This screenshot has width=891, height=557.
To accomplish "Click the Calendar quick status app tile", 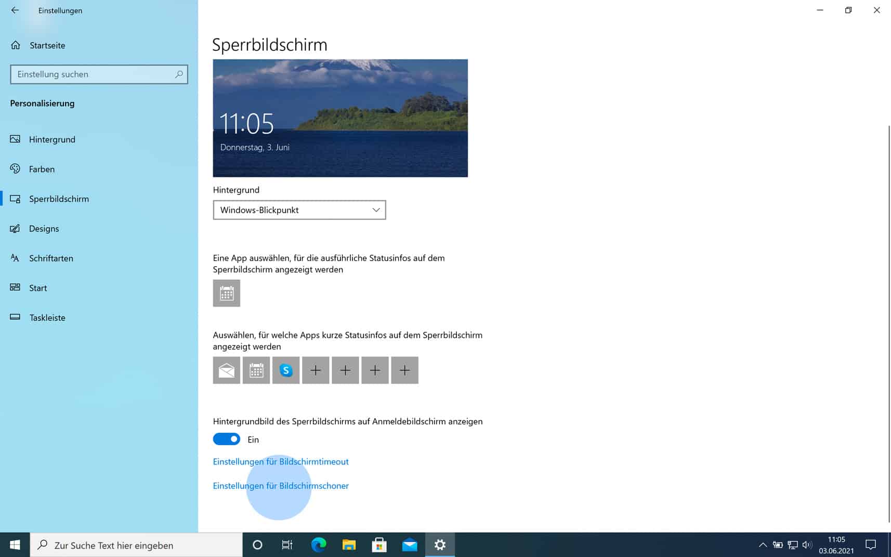I will [x=256, y=370].
